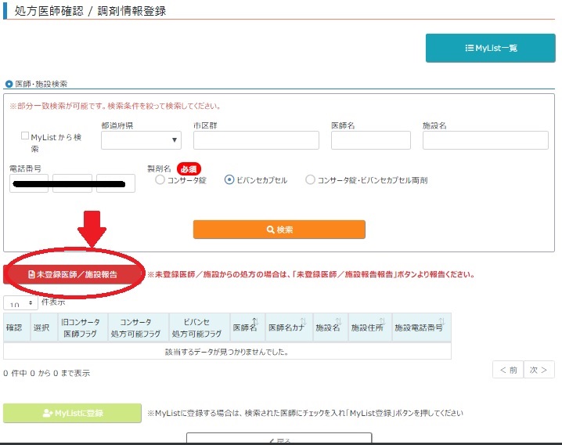The image size is (562, 445).
Task: Open the 件表示 rows-per-page selector
Action: pos(20,303)
